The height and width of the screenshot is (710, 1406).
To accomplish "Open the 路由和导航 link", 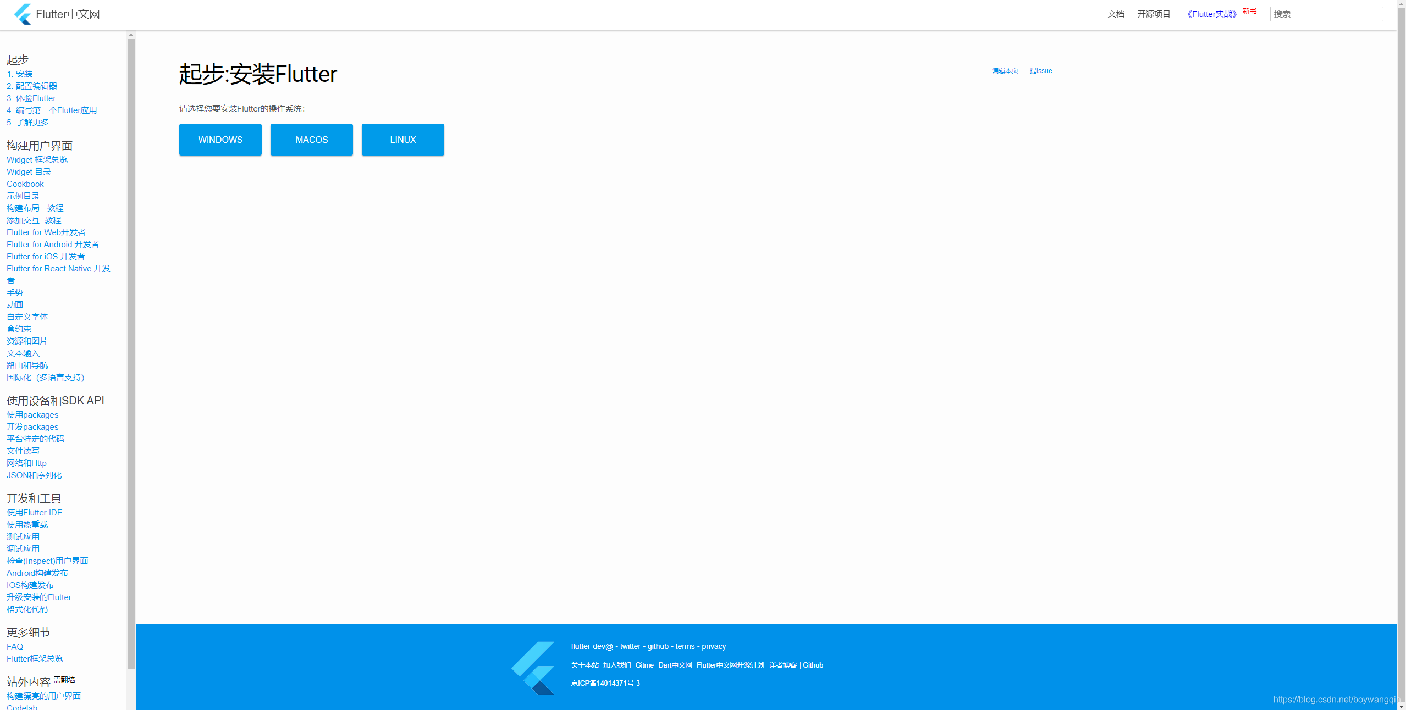I will pos(27,365).
